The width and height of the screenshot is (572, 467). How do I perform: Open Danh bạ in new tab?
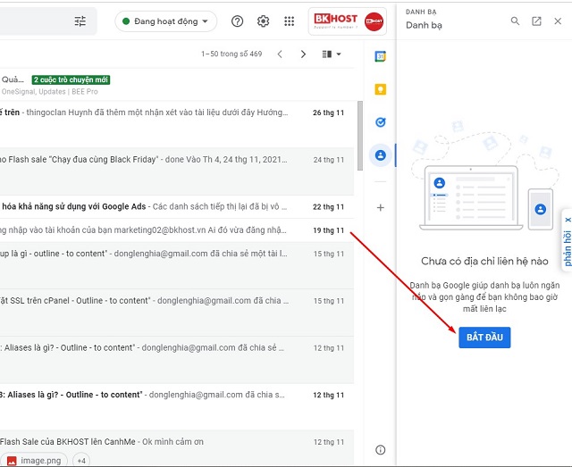[x=536, y=21]
